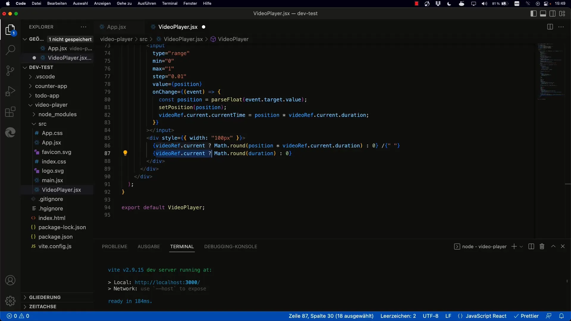Open the Explorer view in activity bar

click(x=10, y=30)
